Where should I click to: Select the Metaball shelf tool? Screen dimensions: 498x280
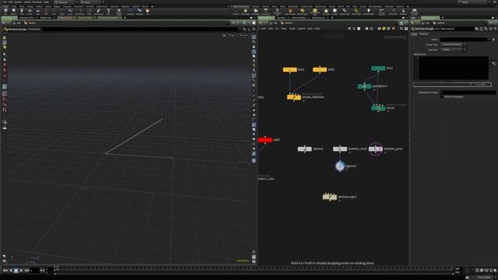tap(139, 12)
